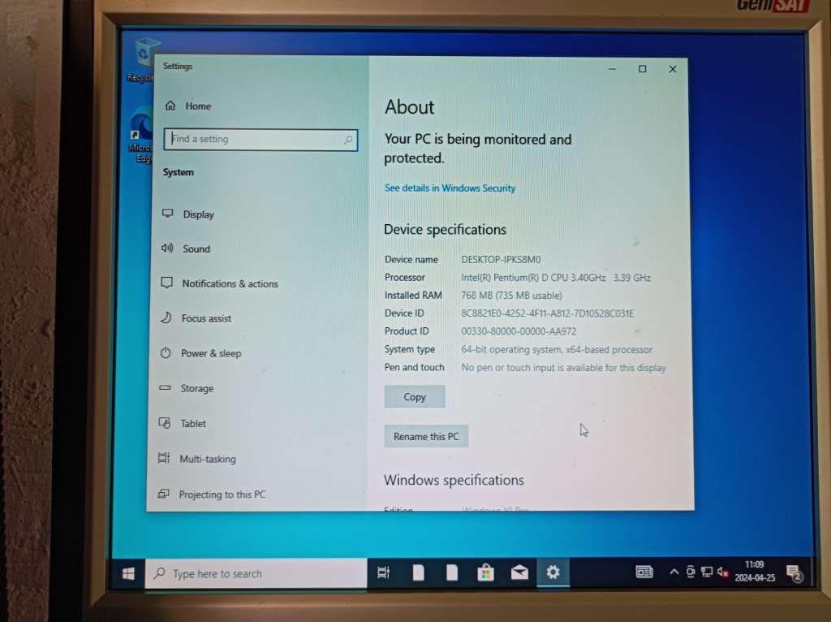Open Notifications & actions settings
Screen dimensions: 831x622
coord(229,284)
